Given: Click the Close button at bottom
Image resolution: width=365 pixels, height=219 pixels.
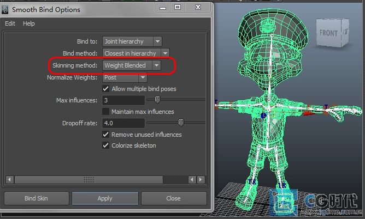Looking at the screenshot, I should [174, 198].
